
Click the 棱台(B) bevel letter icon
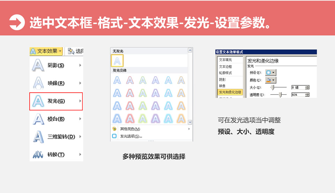(x=38, y=119)
